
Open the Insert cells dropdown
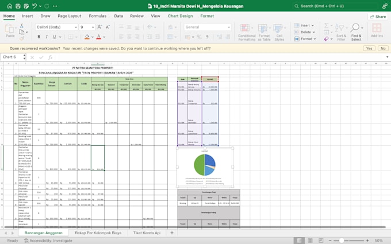click(304, 25)
